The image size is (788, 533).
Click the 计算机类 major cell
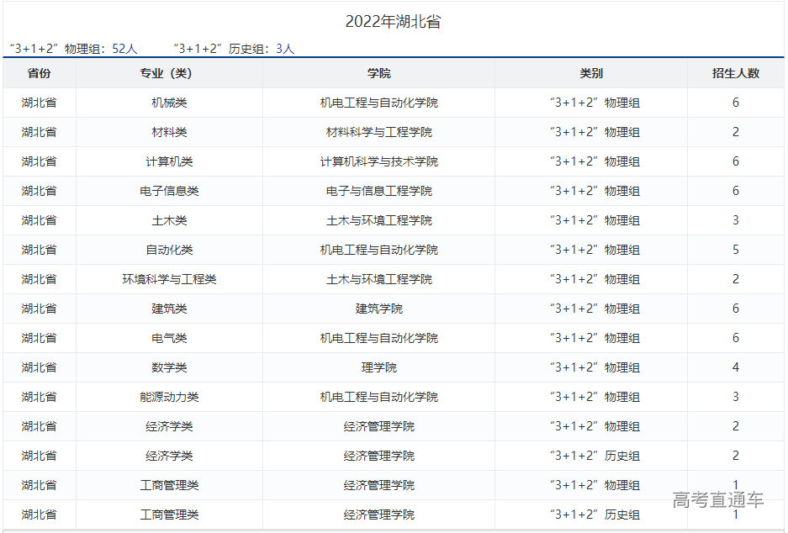pyautogui.click(x=169, y=161)
